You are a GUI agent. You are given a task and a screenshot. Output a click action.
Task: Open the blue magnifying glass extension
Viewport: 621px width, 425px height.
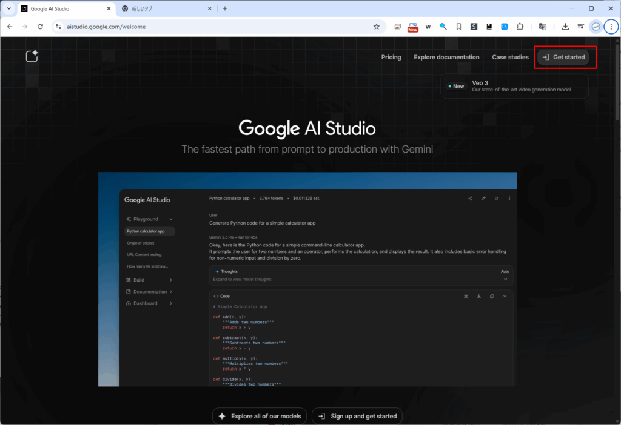coord(443,27)
